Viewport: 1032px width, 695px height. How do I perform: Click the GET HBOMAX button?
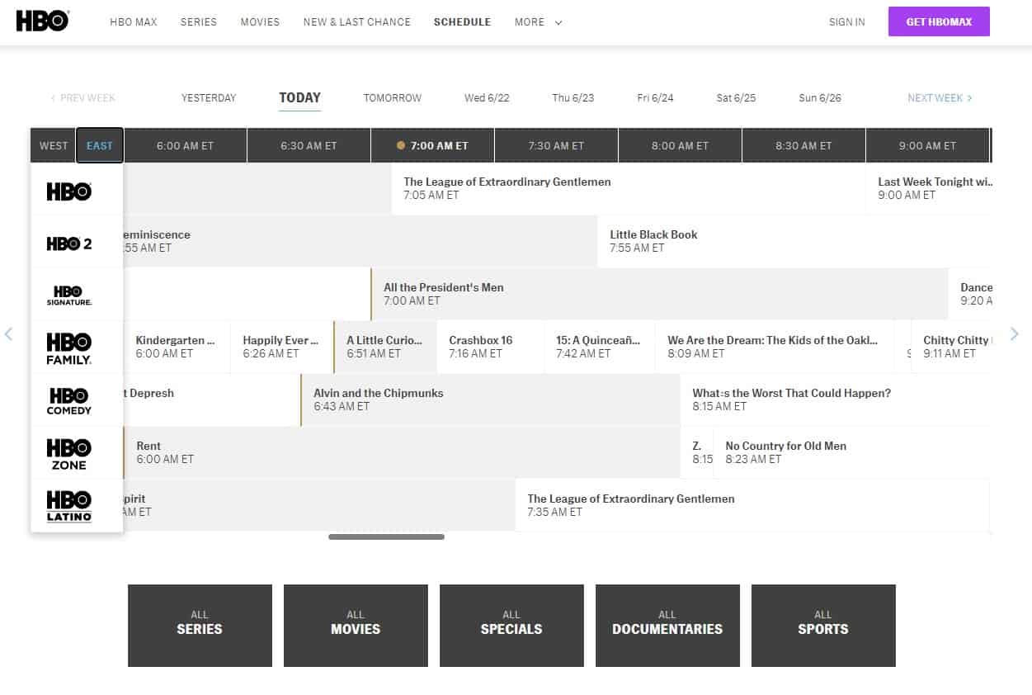coord(939,21)
